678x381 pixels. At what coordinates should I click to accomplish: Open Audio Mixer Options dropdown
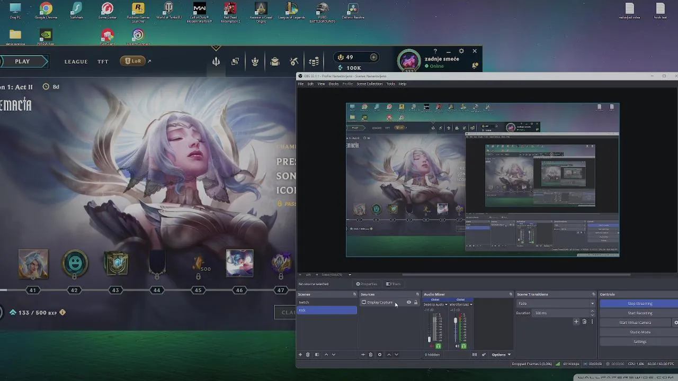(x=501, y=355)
